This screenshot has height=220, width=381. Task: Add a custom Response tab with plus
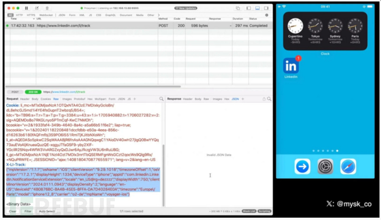click(x=242, y=99)
